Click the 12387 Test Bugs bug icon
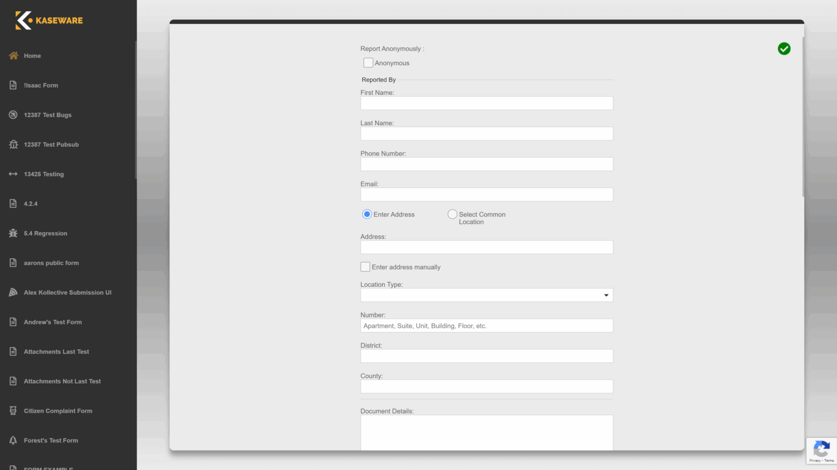This screenshot has width=837, height=470. click(13, 115)
